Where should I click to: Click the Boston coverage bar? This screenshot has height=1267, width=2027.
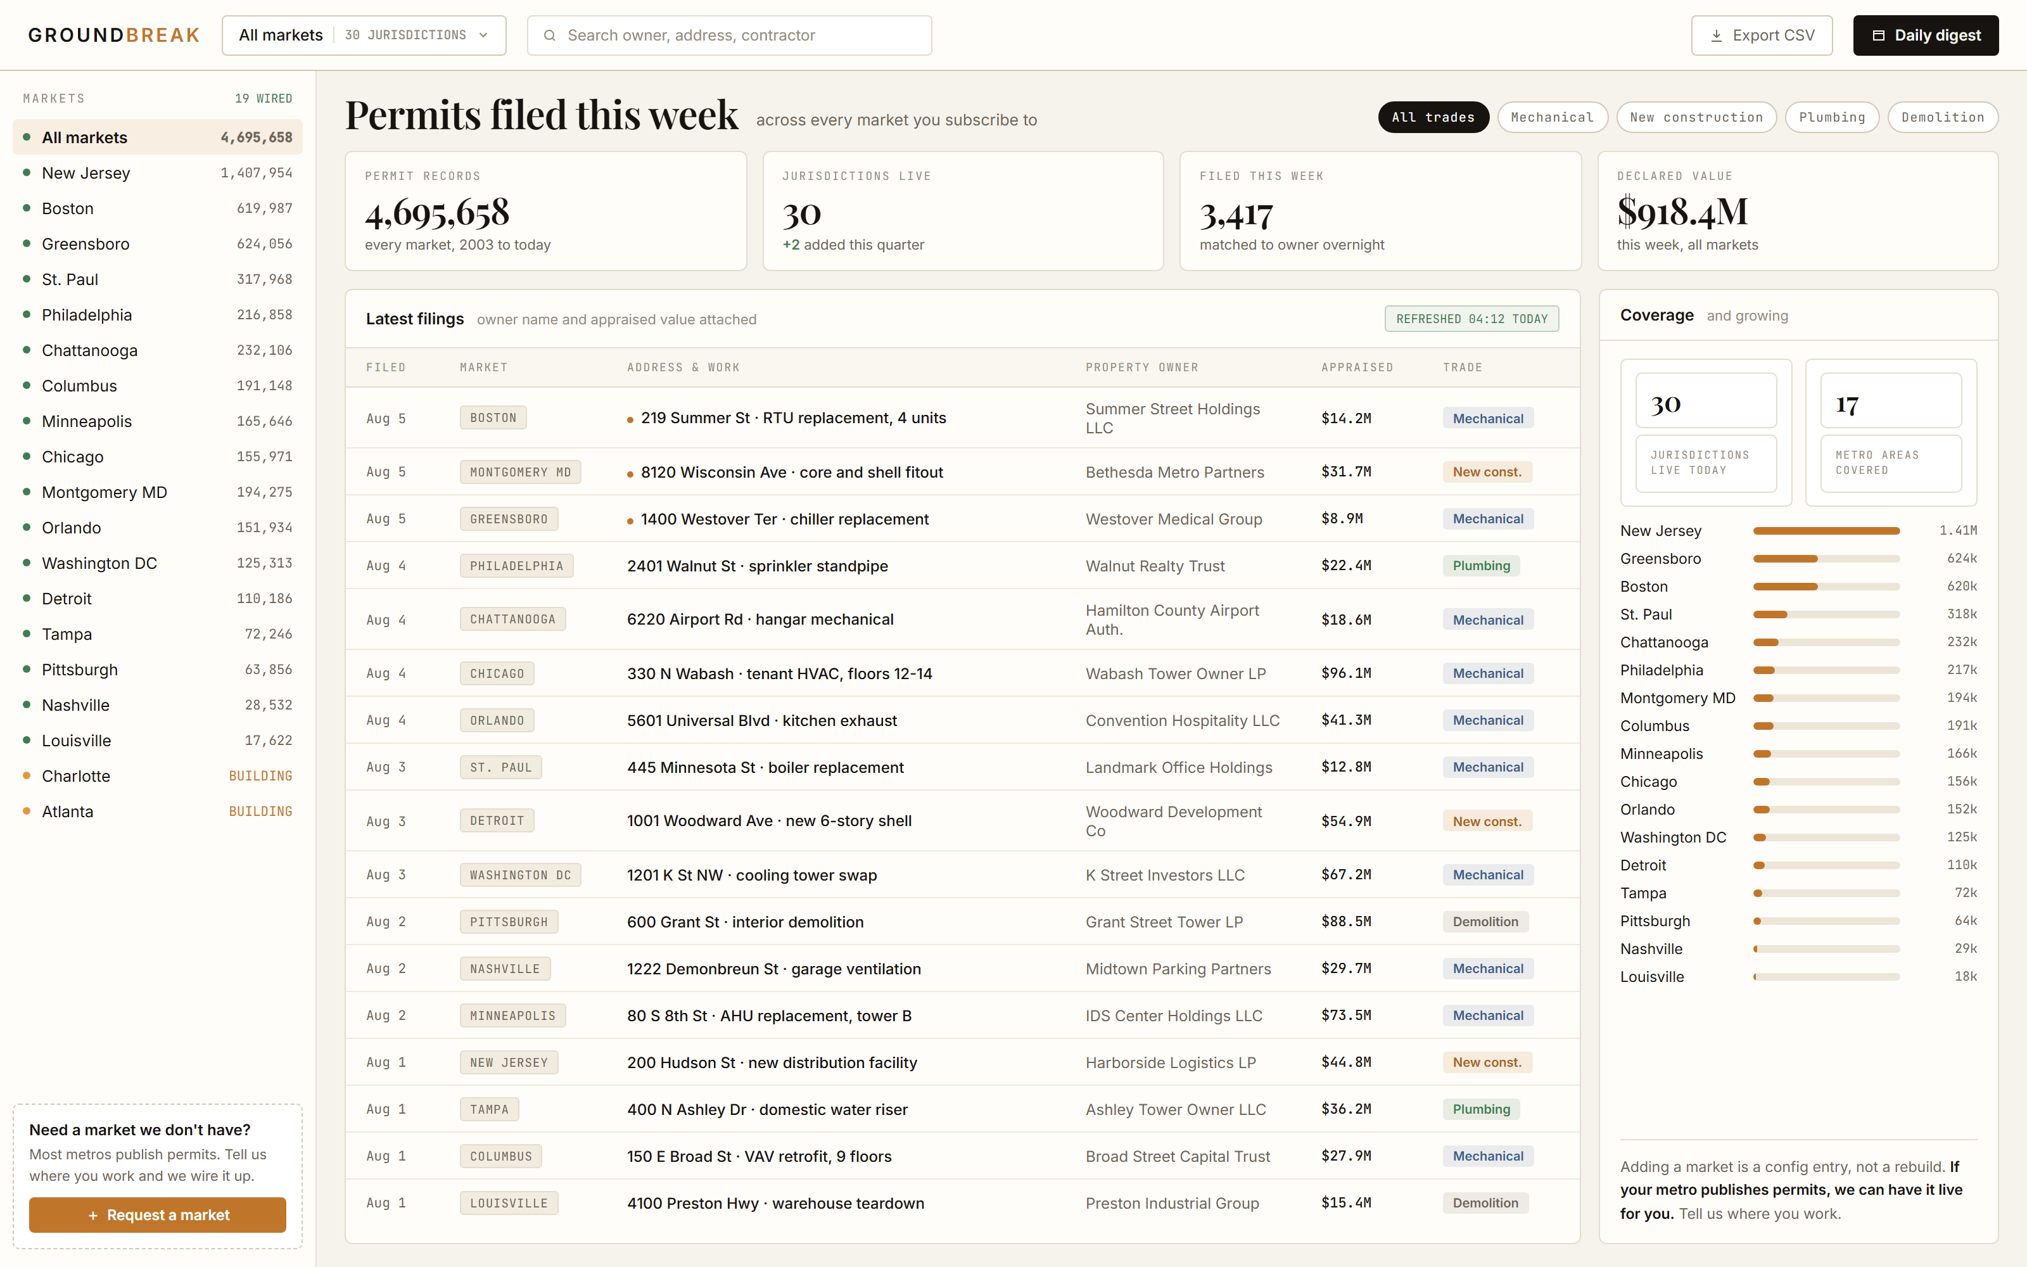point(1826,587)
